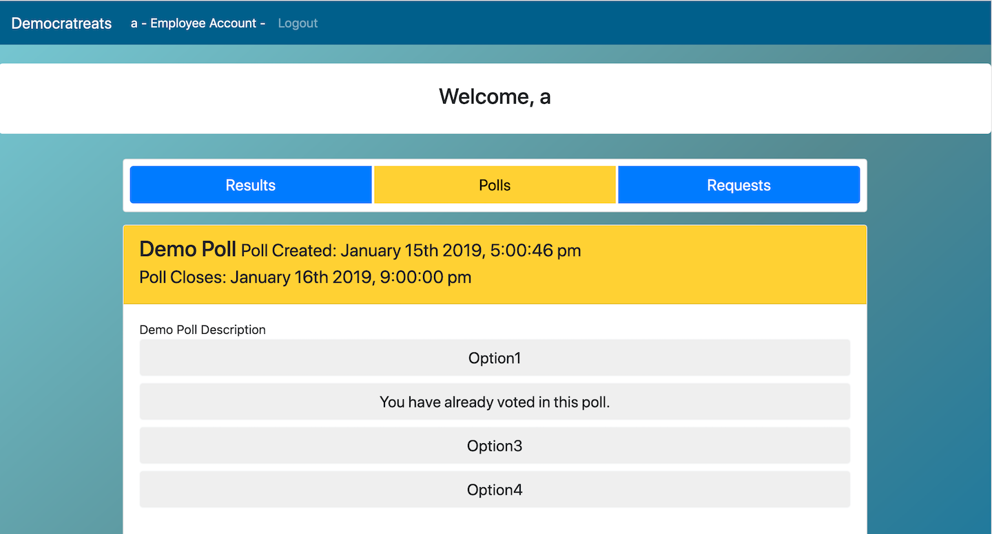Choose Option3 in the poll
The height and width of the screenshot is (534, 992).
[495, 446]
